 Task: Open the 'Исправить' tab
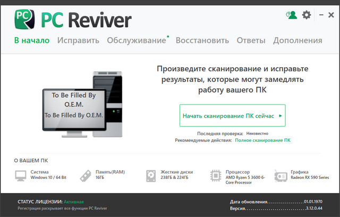point(78,40)
